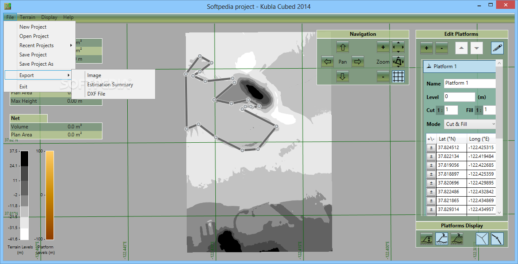Click the longitude cell -122.425315
This screenshot has width=518, height=264.
pos(481,147)
